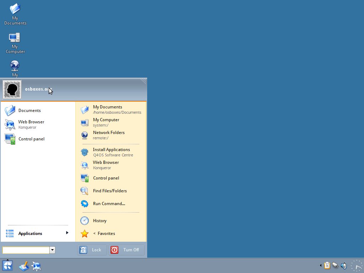The image size is (364, 273).
Task: Click the system:/ path text under My Computer
Action: 101,125
